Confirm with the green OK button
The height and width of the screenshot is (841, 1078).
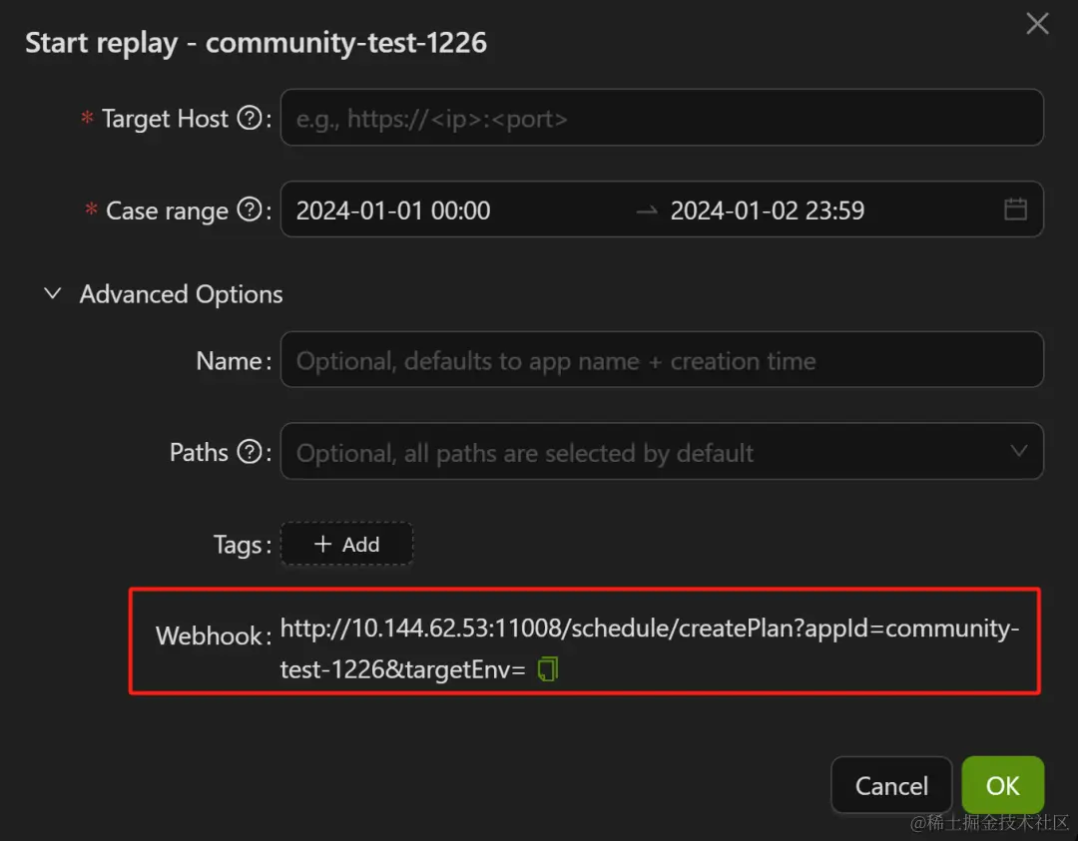pyautogui.click(x=1002, y=785)
